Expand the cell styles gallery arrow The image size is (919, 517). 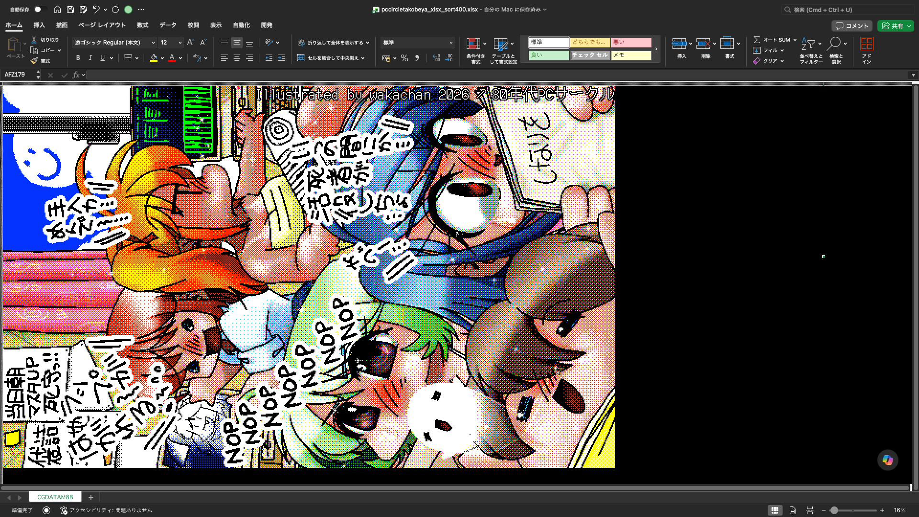656,49
